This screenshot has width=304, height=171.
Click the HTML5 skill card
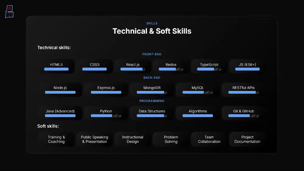point(56,67)
